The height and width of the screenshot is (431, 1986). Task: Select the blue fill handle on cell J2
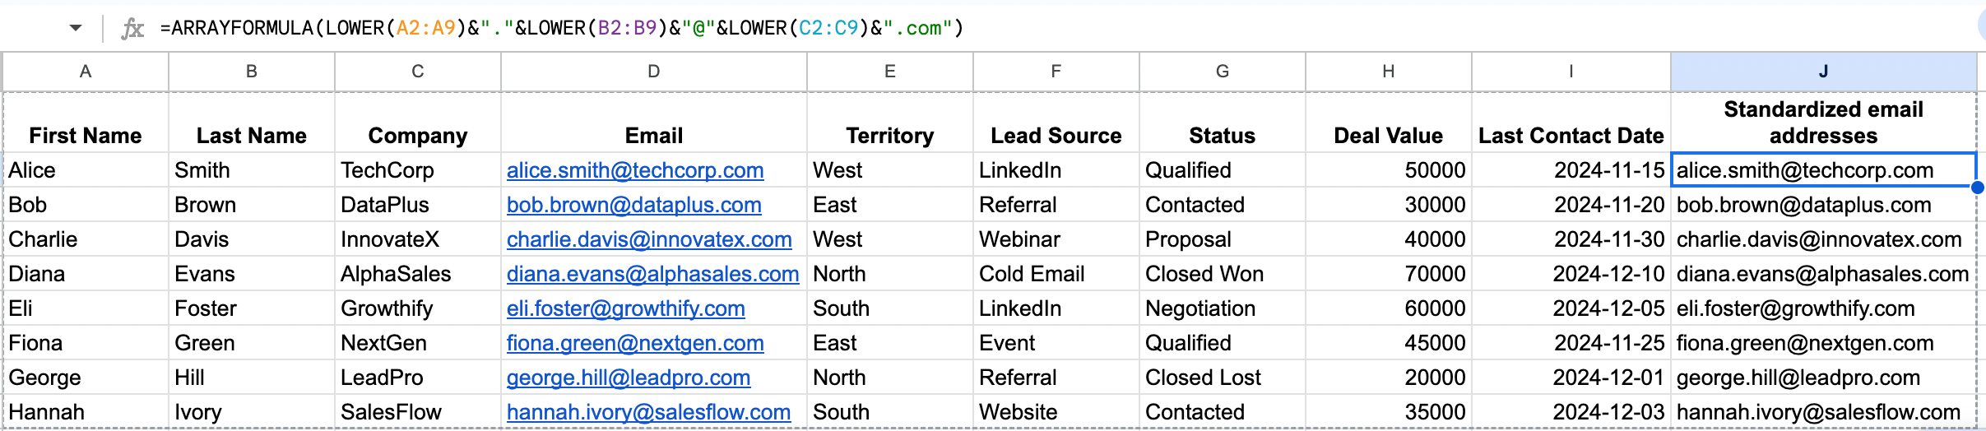pos(1977,188)
